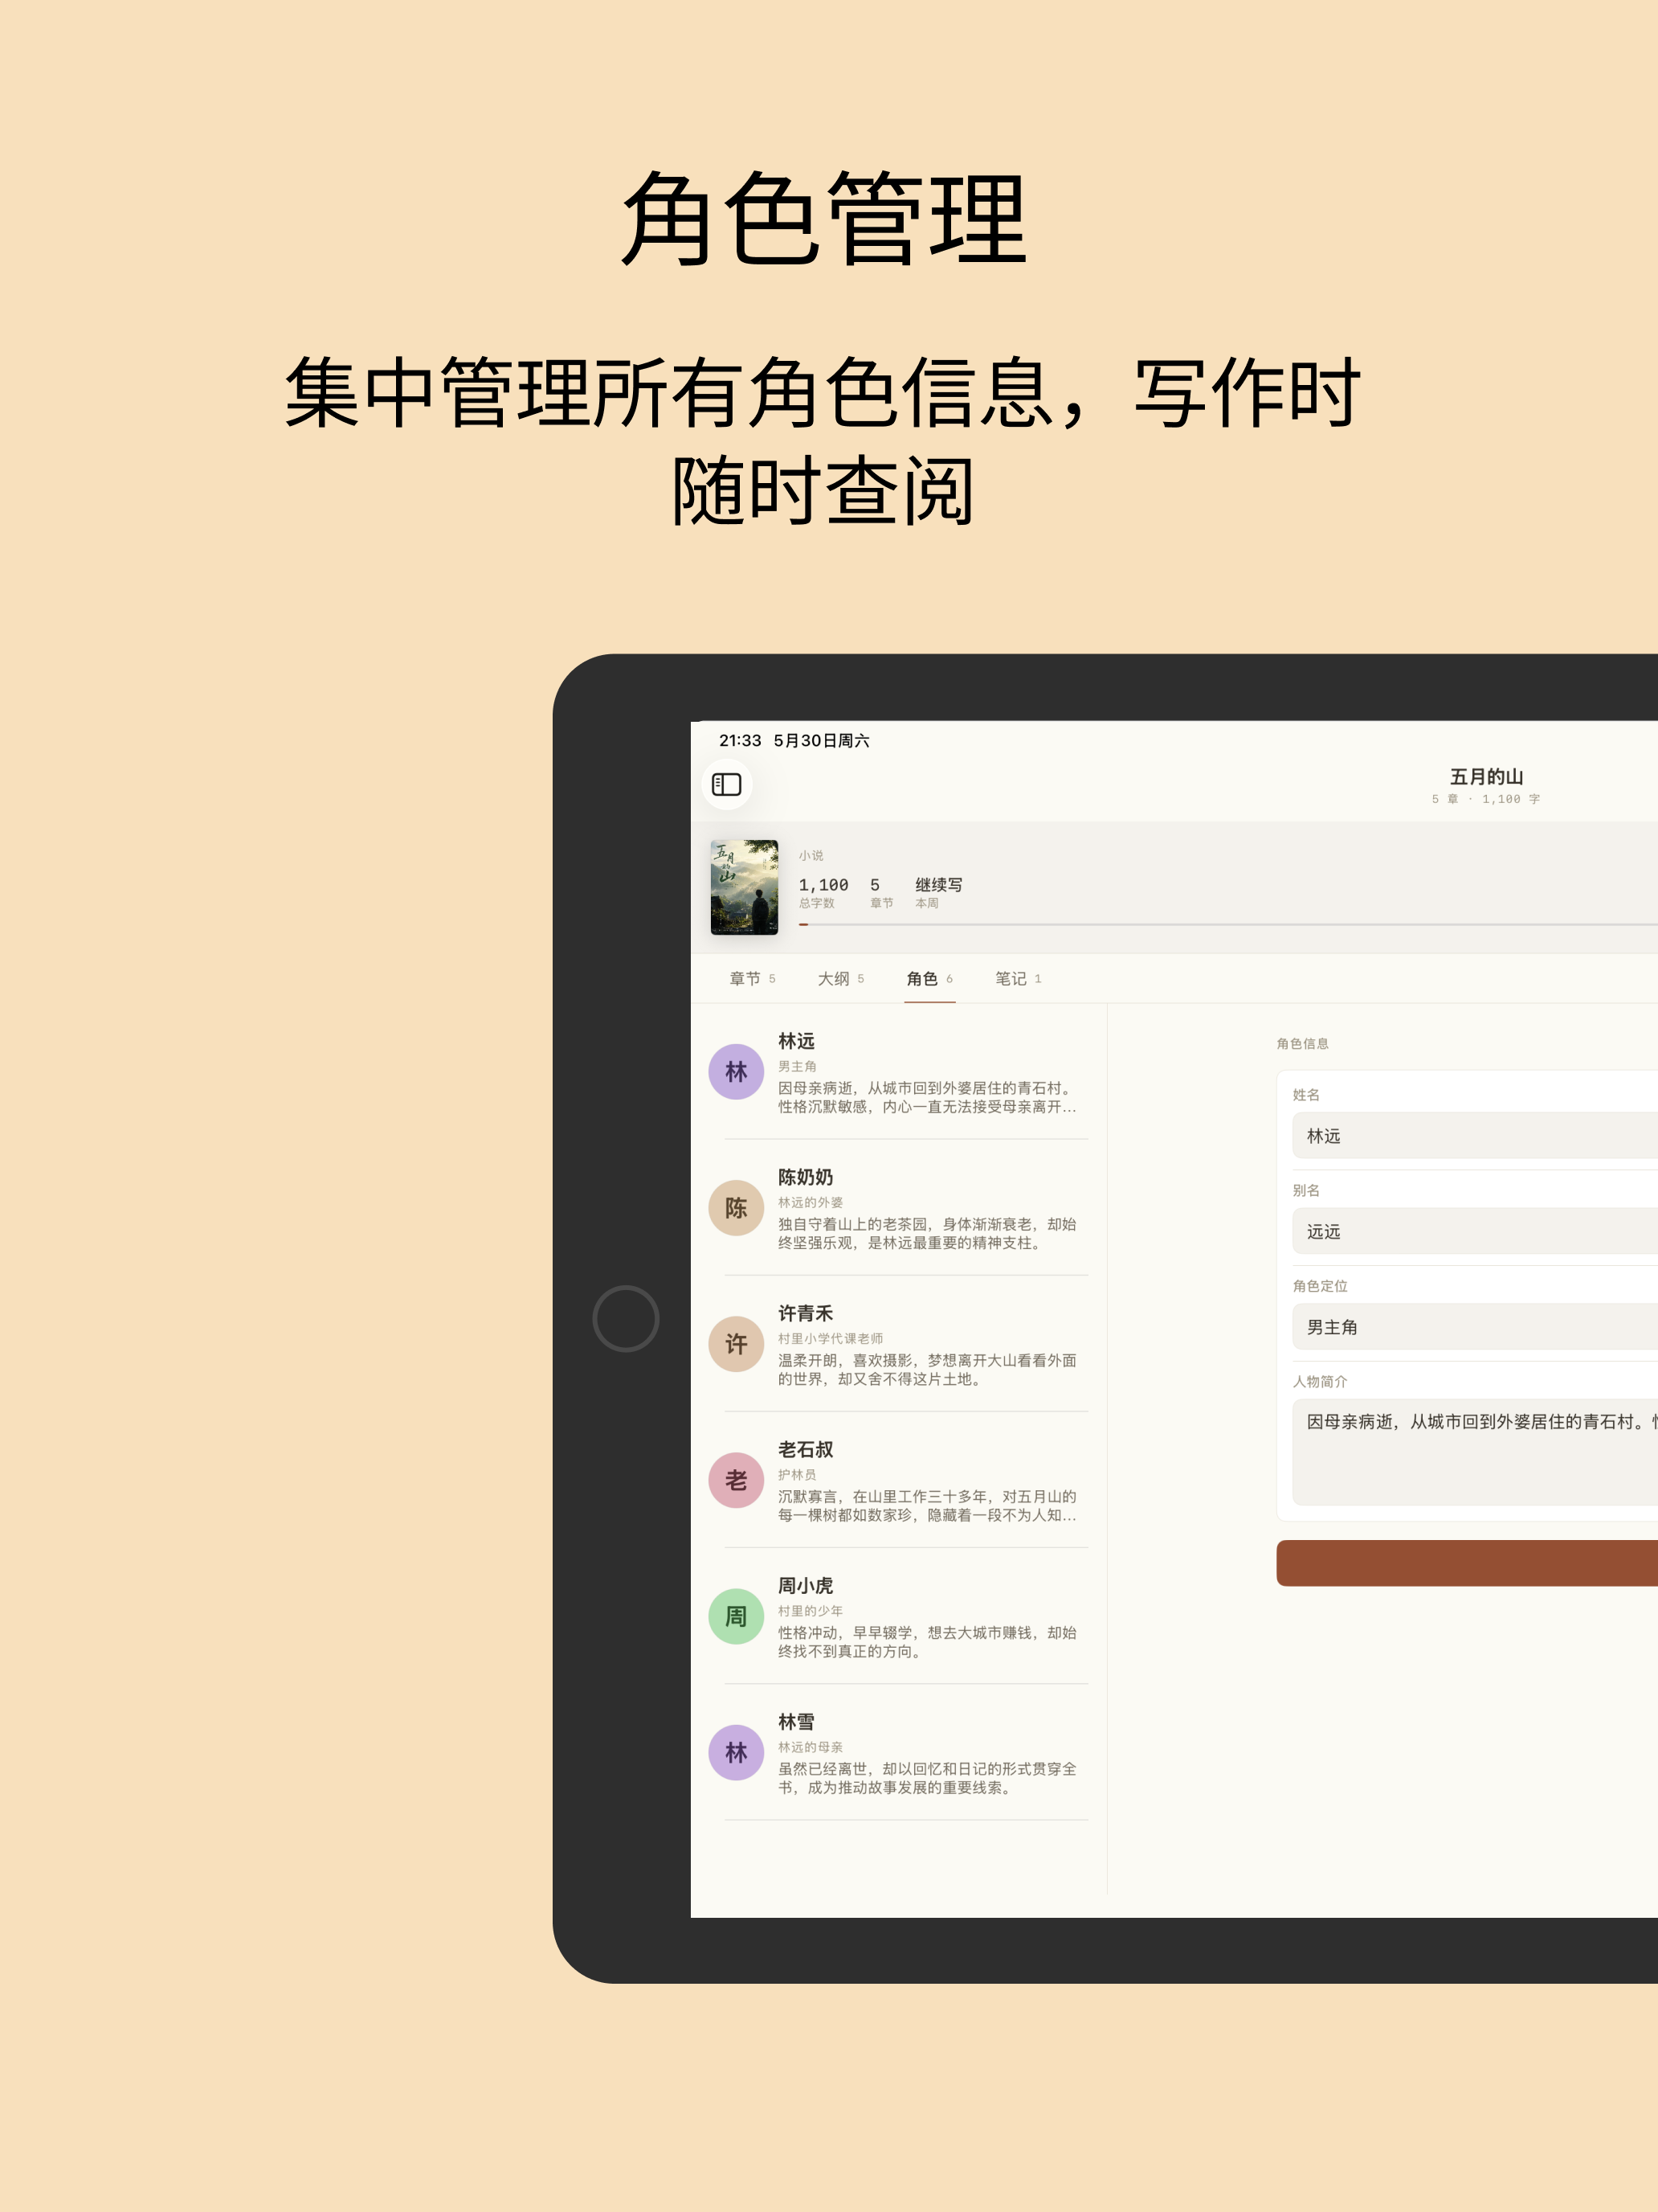Select the pink 老 avatar circle
The image size is (1658, 2212).
737,1480
